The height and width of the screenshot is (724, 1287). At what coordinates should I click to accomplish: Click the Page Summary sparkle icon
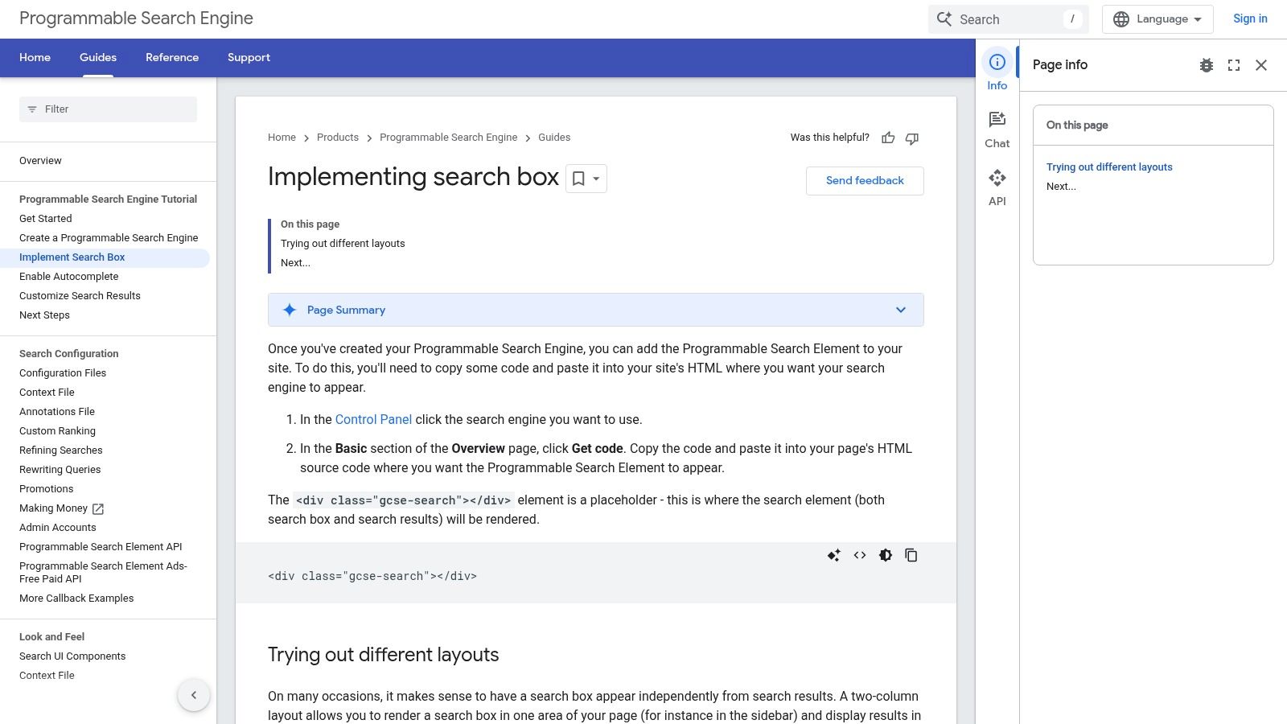tap(290, 310)
